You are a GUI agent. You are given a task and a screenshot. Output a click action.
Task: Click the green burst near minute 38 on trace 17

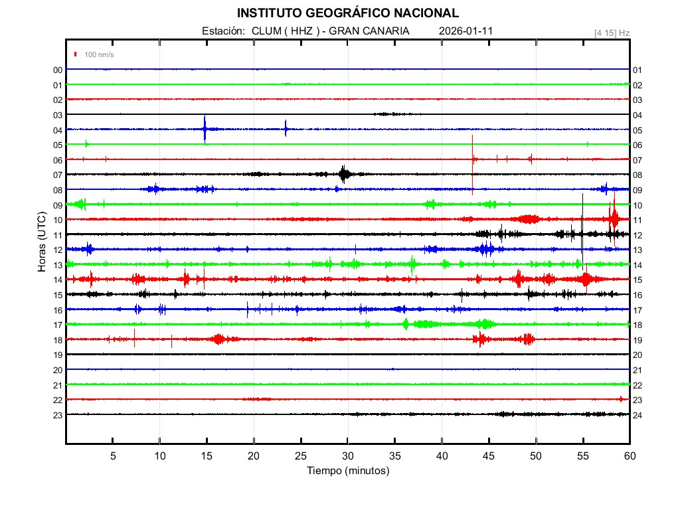pos(425,324)
